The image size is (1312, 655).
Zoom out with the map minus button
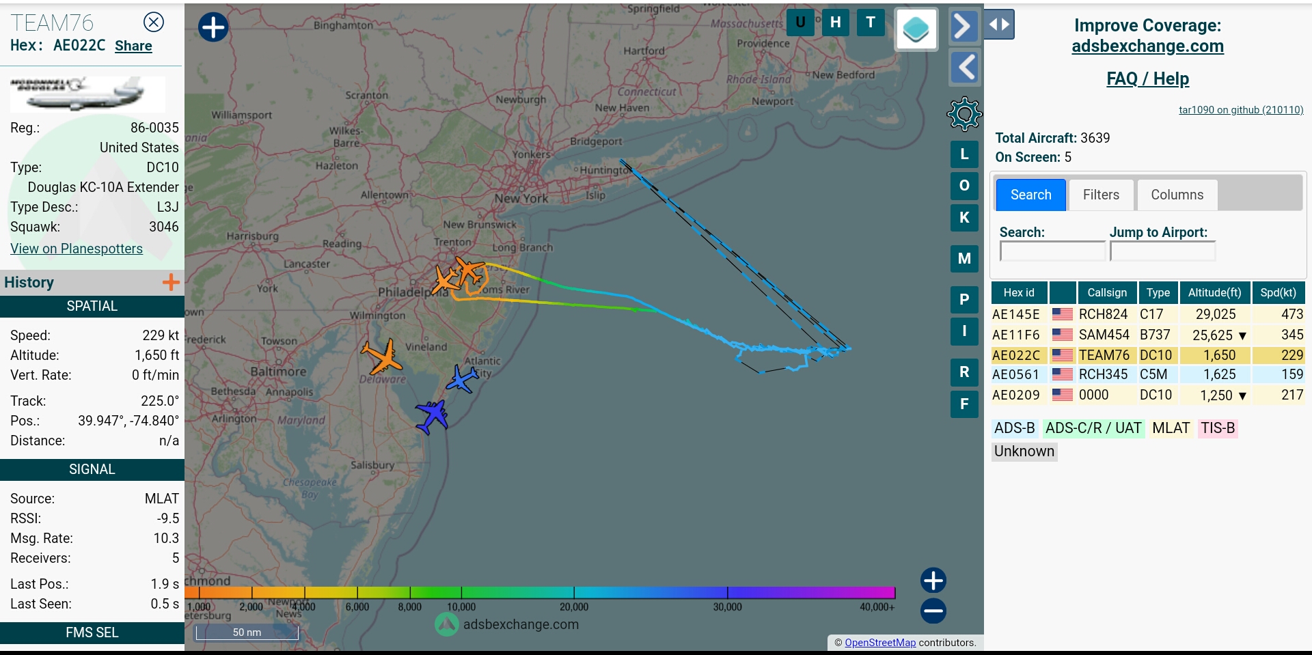click(x=933, y=611)
